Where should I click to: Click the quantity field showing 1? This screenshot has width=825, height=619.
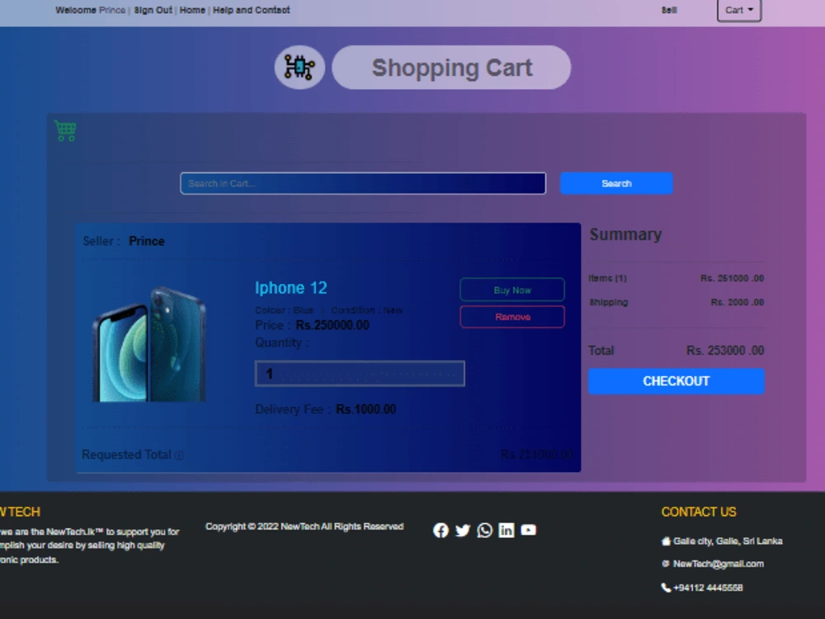click(360, 374)
